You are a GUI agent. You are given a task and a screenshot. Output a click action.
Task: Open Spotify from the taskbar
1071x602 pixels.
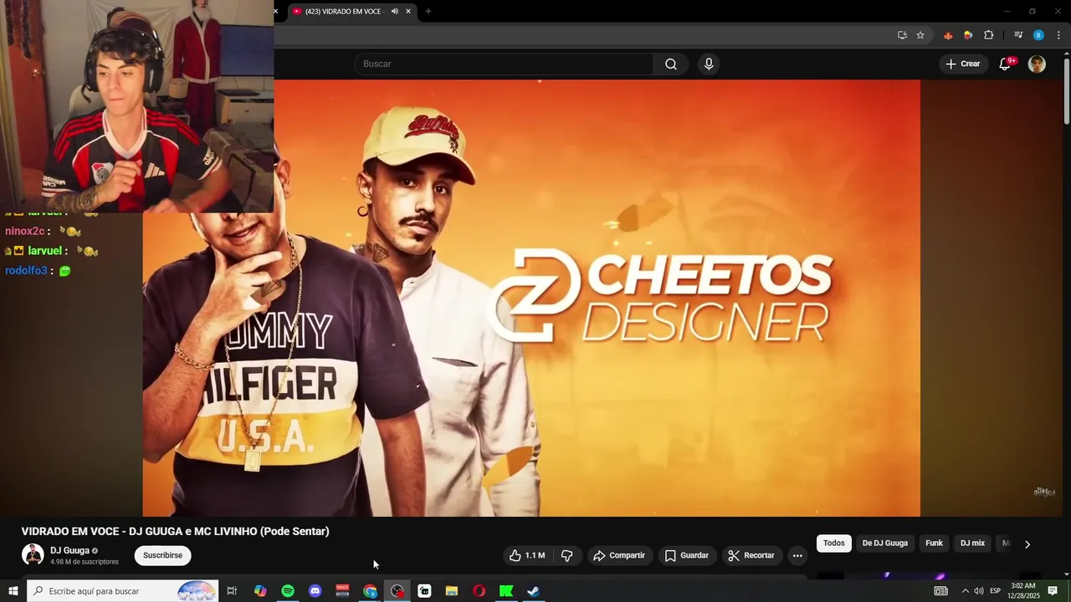point(288,591)
